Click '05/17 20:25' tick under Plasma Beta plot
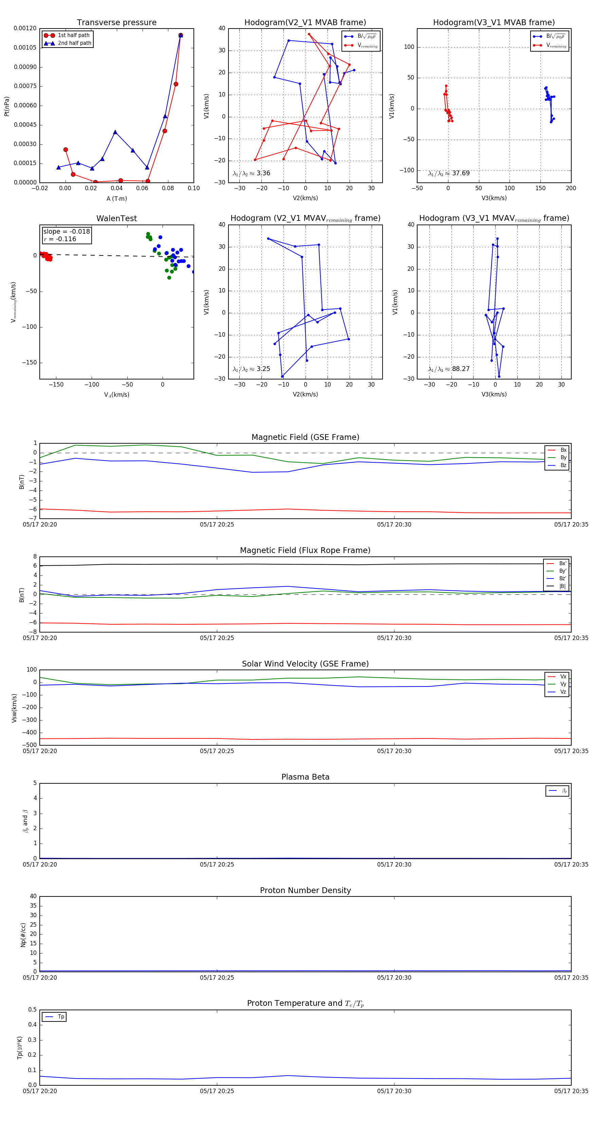This screenshot has width=611, height=1121. pos(217,864)
